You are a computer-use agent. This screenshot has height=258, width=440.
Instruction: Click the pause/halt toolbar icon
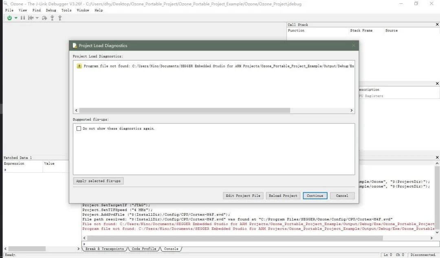coord(23,18)
